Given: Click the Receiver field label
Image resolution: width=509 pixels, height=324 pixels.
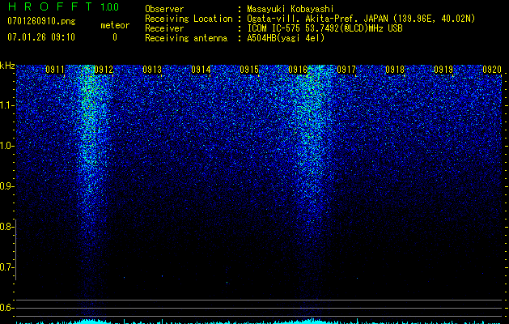Looking at the screenshot, I should pyautogui.click(x=164, y=28).
